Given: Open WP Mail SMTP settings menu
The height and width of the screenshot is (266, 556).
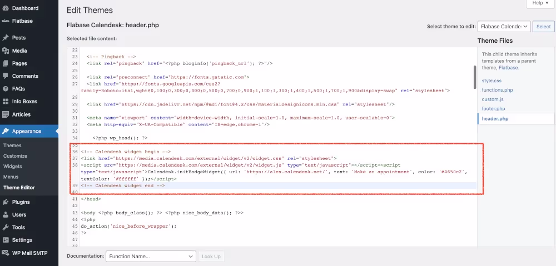Looking at the screenshot, I should (x=29, y=253).
